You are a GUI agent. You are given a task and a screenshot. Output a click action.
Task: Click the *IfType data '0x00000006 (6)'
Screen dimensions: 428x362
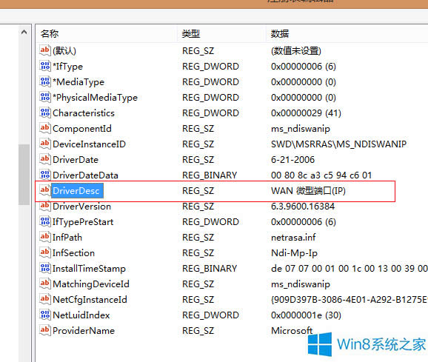tap(304, 67)
